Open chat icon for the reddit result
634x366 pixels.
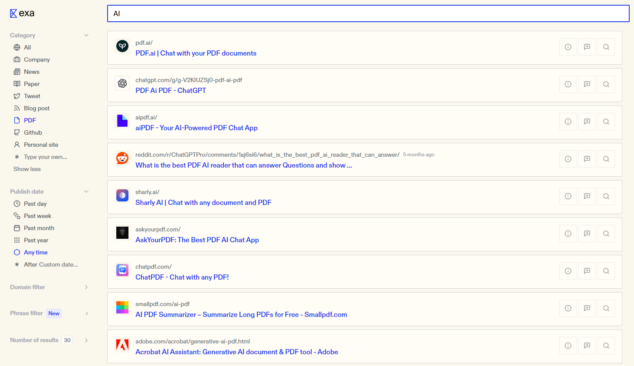coord(587,159)
